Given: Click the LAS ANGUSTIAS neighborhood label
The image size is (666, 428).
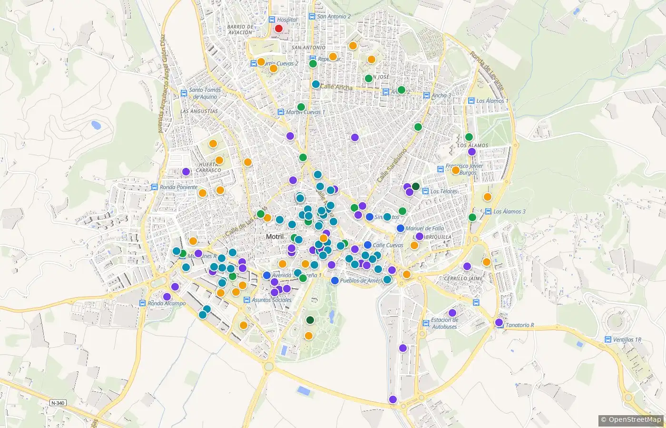Looking at the screenshot, I should coord(199,111).
